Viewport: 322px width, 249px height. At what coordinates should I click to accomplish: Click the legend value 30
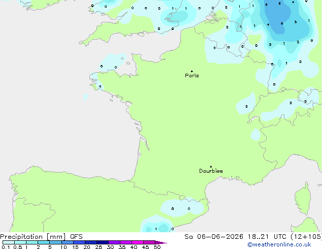tap(110, 247)
